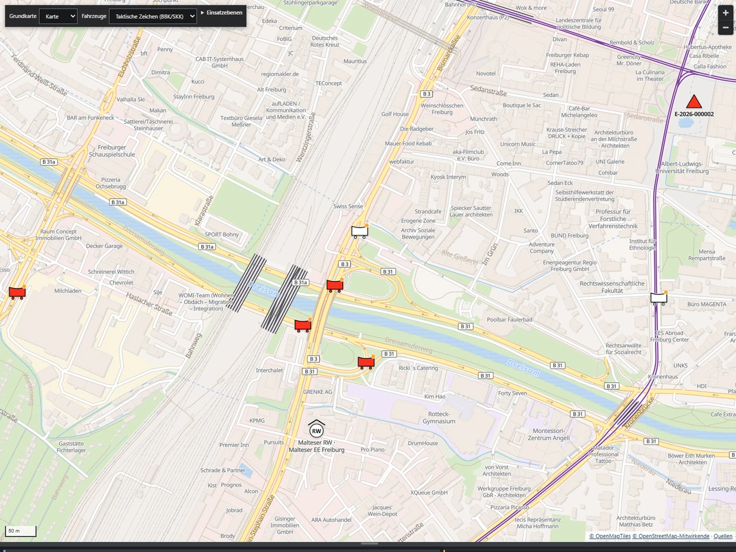Click the Pizzeria Picasso label

[x=509, y=507]
